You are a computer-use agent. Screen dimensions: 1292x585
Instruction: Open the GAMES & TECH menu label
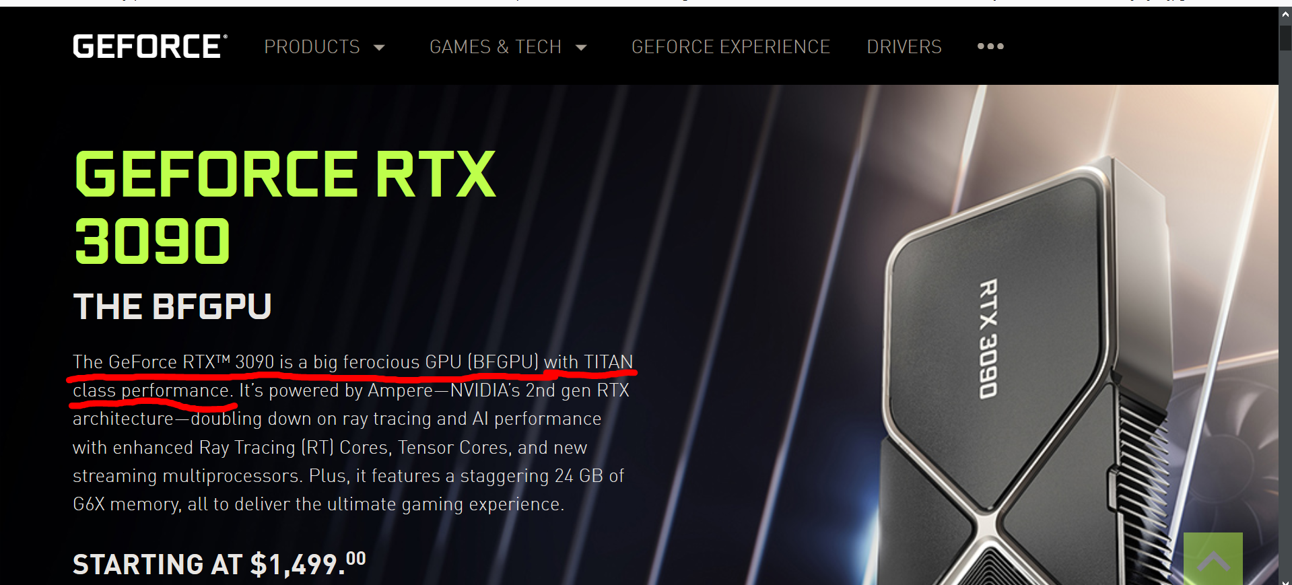496,47
